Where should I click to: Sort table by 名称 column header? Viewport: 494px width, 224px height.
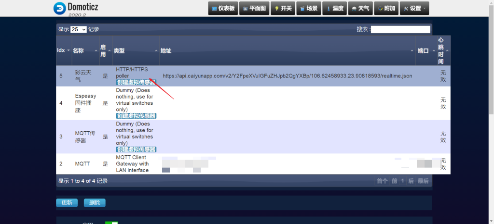tap(84, 50)
